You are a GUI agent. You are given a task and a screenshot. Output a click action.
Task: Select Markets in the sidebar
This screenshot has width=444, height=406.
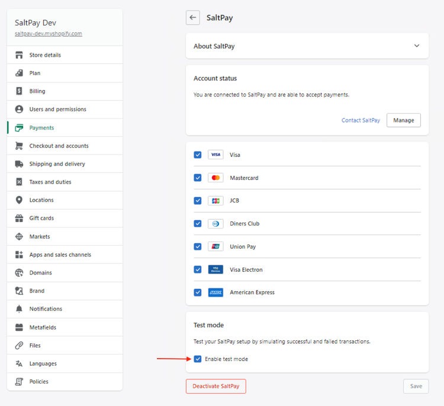coord(65,236)
